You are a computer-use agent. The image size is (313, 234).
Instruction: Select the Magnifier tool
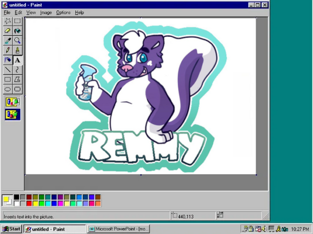[x=17, y=40]
